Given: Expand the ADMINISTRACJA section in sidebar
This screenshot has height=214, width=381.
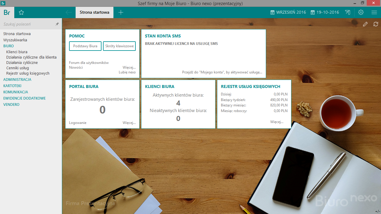Looking at the screenshot, I should (x=17, y=80).
